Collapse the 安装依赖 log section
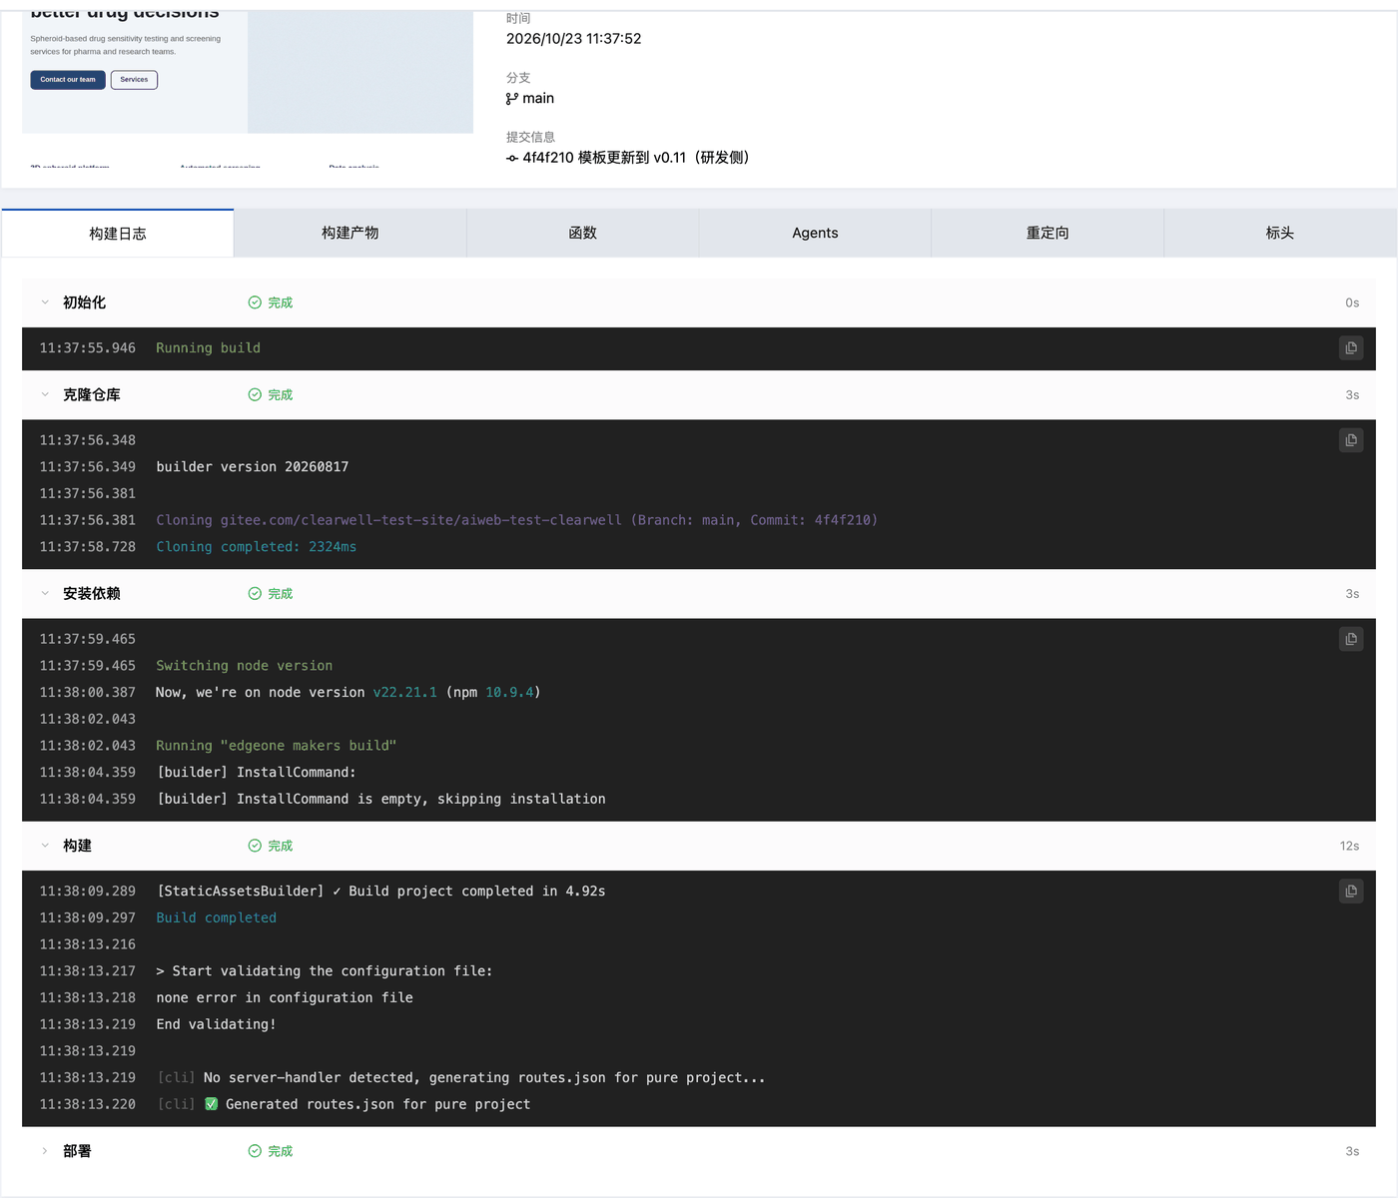 (x=45, y=594)
